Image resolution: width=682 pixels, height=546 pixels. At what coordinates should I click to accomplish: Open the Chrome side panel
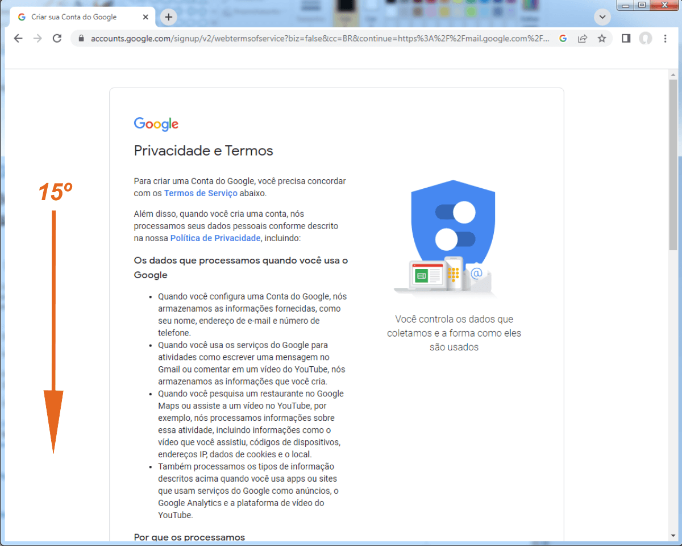(626, 38)
